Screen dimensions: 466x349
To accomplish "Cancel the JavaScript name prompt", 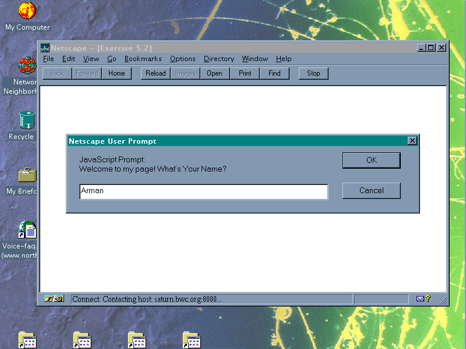I will click(371, 190).
